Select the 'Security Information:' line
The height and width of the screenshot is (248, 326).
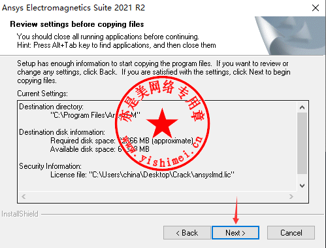(x=50, y=166)
